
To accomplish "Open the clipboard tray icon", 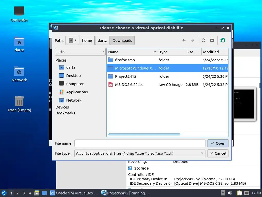I will click(x=239, y=193).
